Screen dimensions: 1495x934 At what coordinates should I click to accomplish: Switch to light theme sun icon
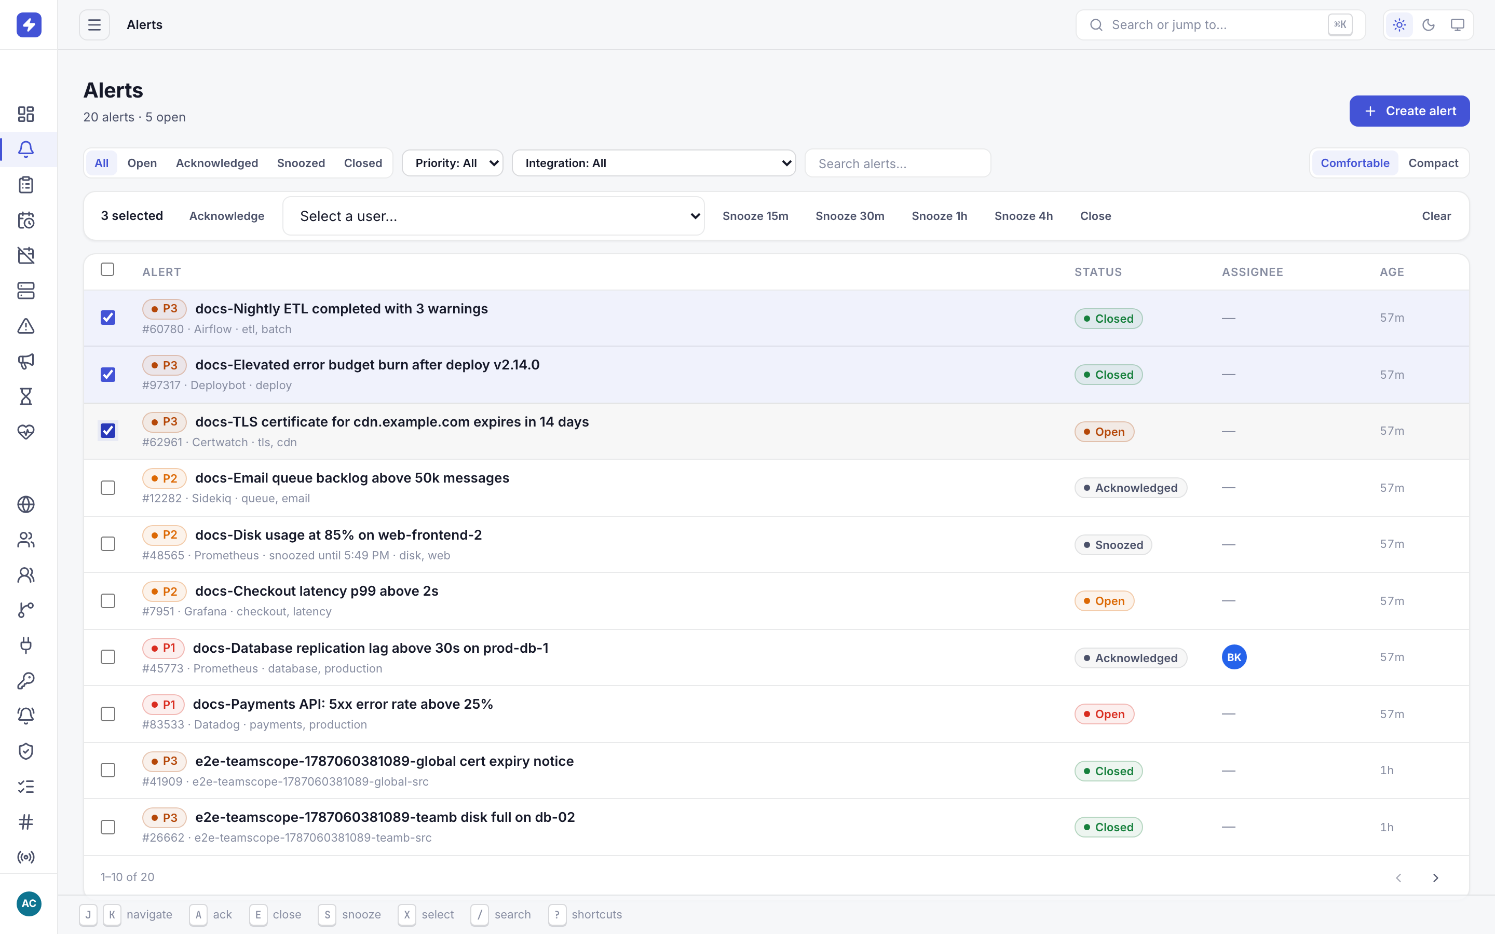click(1399, 25)
